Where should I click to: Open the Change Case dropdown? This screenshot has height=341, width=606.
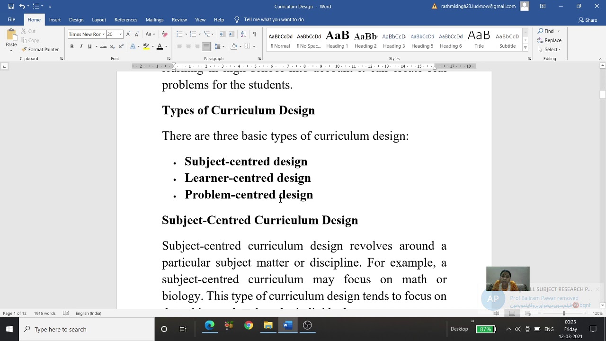pyautogui.click(x=150, y=34)
